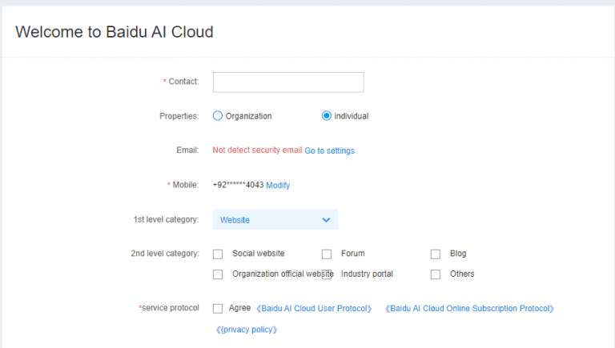The height and width of the screenshot is (348, 615).
Task: Open the 1st level category Website dropdown
Action: [x=275, y=220]
